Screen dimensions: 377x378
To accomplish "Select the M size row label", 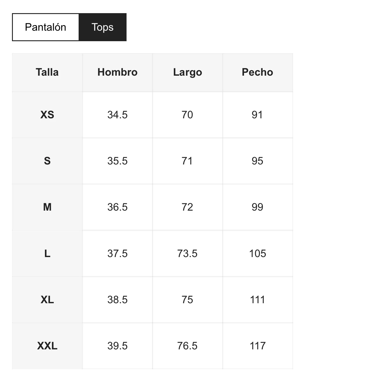I will click(x=47, y=207).
